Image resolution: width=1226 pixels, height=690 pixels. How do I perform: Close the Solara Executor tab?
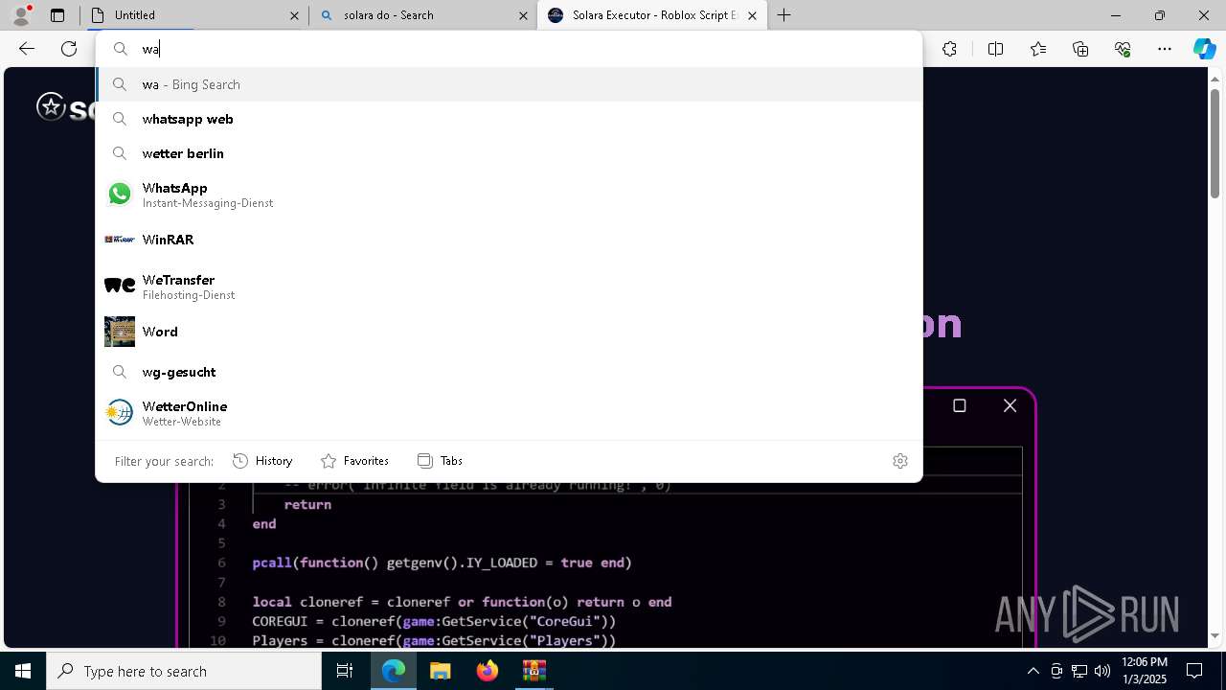(752, 15)
